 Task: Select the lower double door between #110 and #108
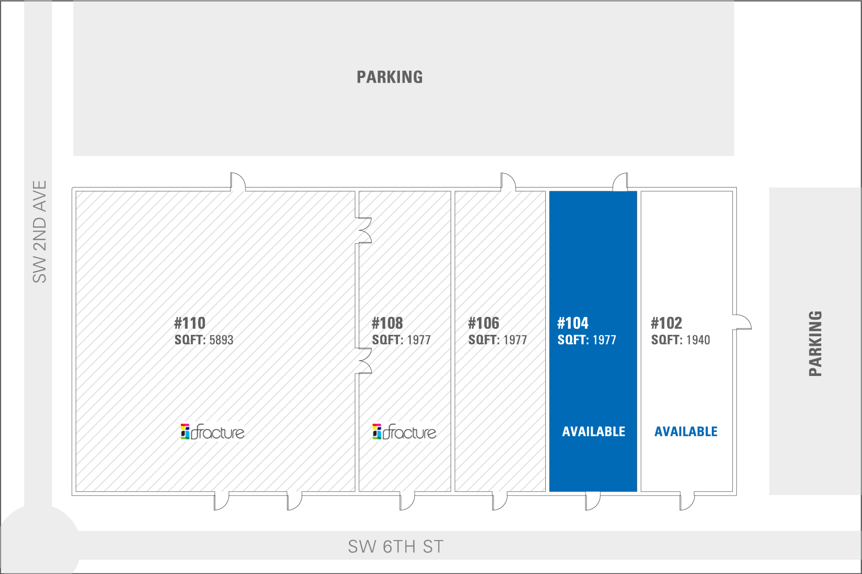(x=365, y=361)
